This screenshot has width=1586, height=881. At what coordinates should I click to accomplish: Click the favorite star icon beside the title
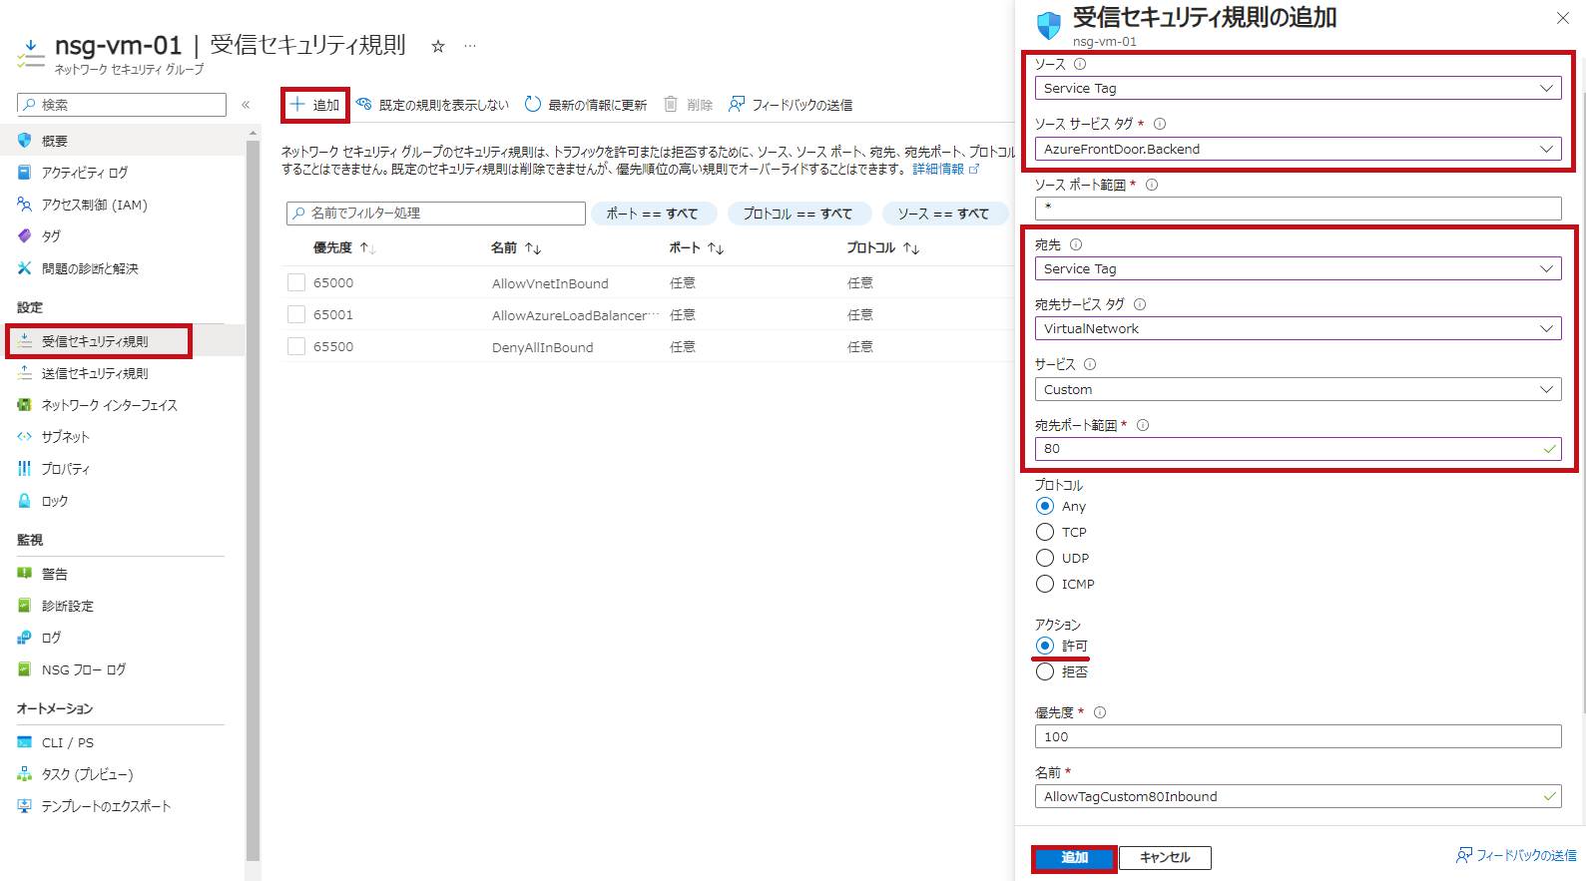pos(437,46)
